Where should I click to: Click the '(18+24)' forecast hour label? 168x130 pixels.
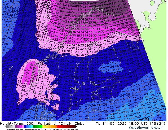(157, 124)
